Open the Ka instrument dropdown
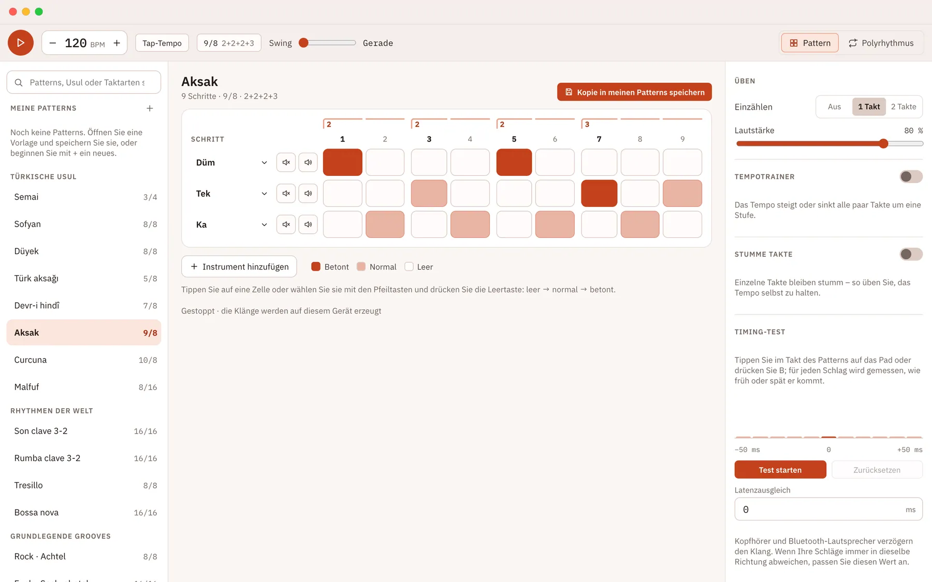The width and height of the screenshot is (932, 582). click(x=231, y=225)
